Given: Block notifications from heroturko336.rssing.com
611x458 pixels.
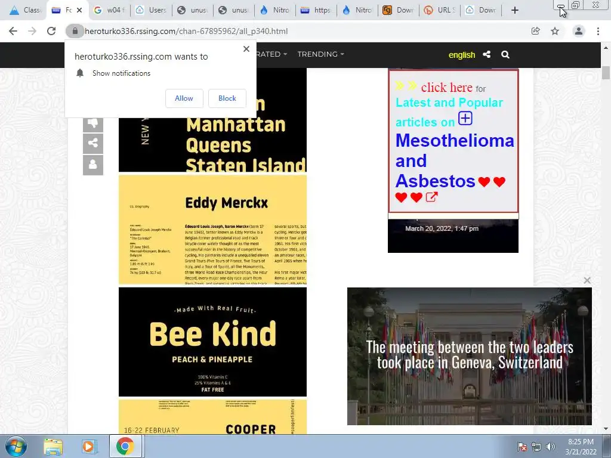Looking at the screenshot, I should click(x=227, y=98).
